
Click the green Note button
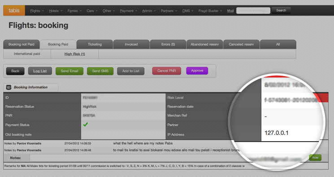click(x=315, y=158)
